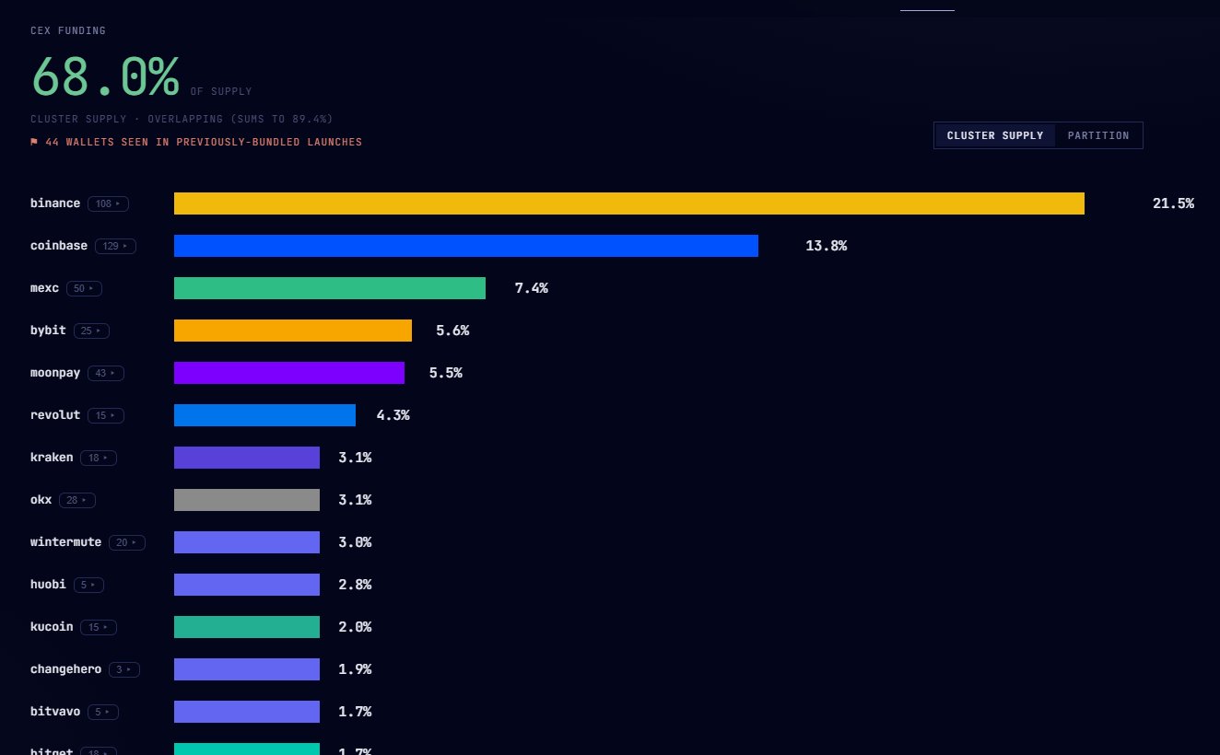Expand the binance 108 wallets badge
This screenshot has height=755, width=1220.
click(108, 203)
